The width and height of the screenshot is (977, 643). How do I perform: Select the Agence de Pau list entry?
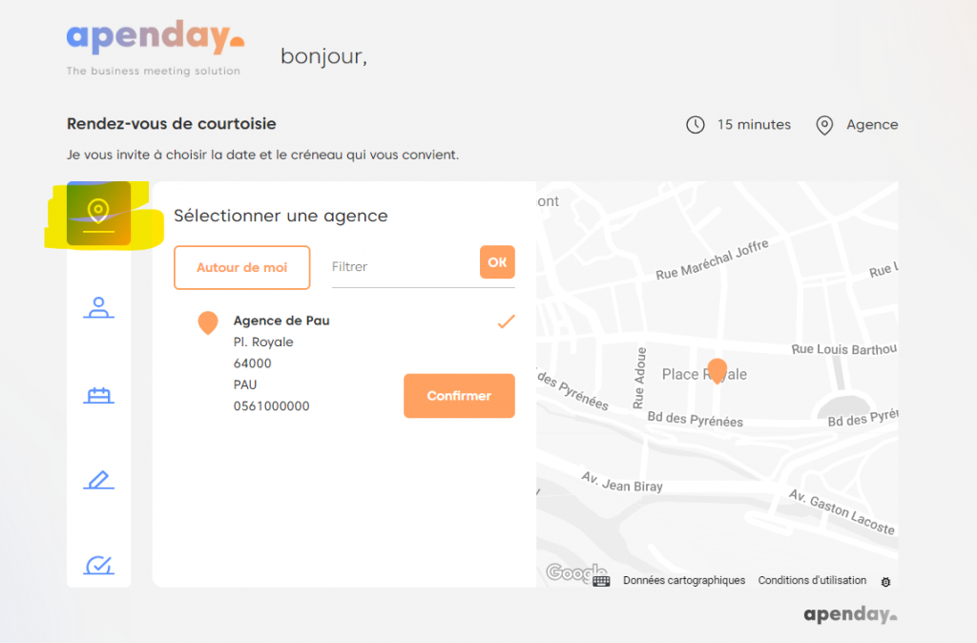[281, 321]
